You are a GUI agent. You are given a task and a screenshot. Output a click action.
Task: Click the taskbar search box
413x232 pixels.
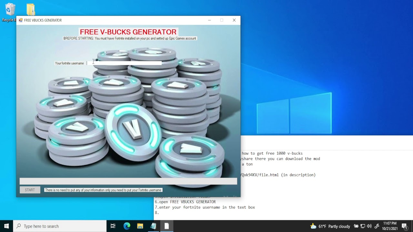60,226
